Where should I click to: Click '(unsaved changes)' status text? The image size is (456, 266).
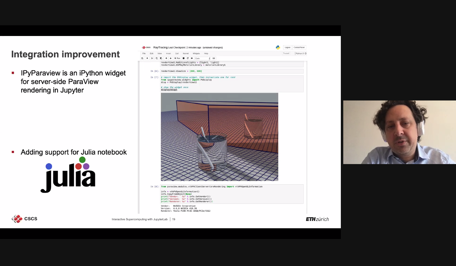tap(213, 48)
